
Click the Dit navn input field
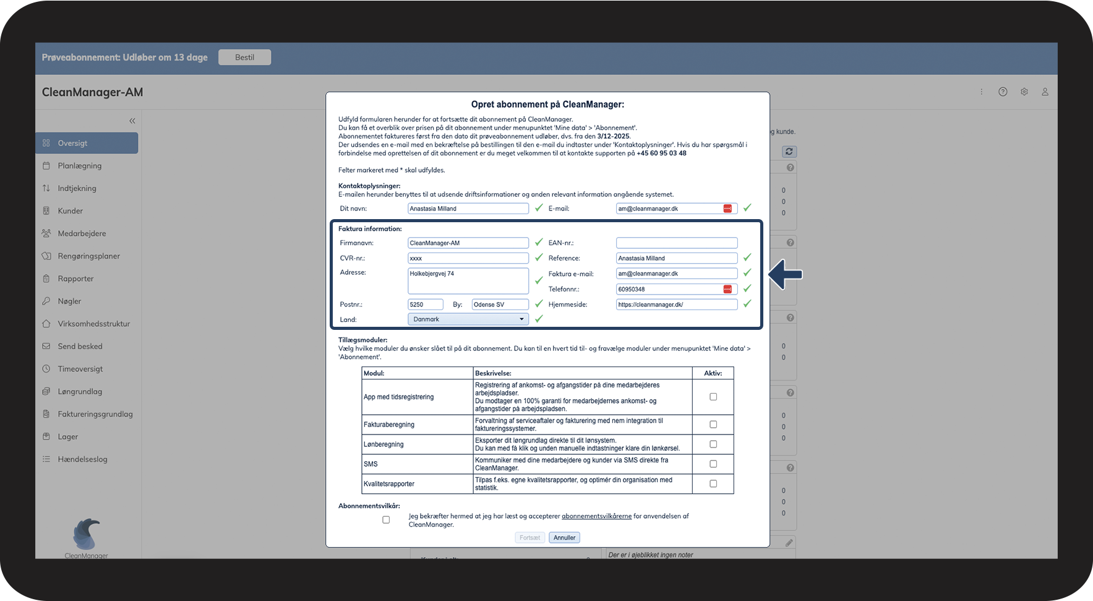point(468,209)
